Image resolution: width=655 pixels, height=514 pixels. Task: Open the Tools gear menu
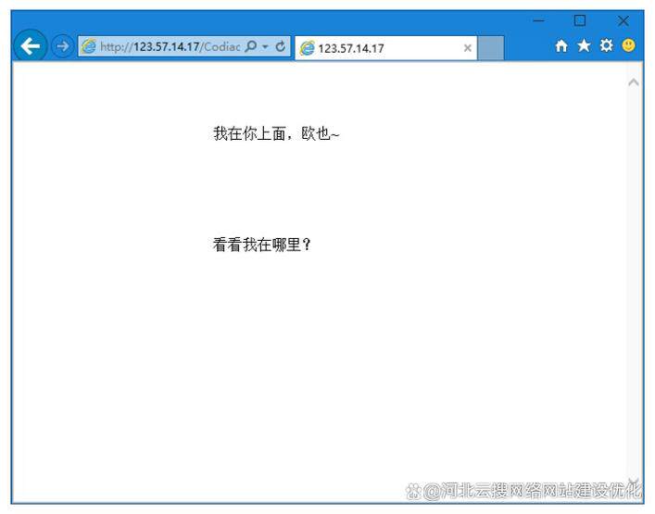tap(606, 45)
